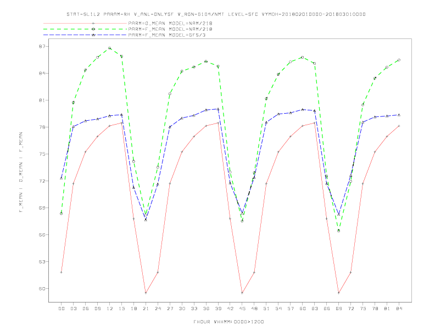Click x-axis tick label 03
The image size is (435, 336).
73,309
